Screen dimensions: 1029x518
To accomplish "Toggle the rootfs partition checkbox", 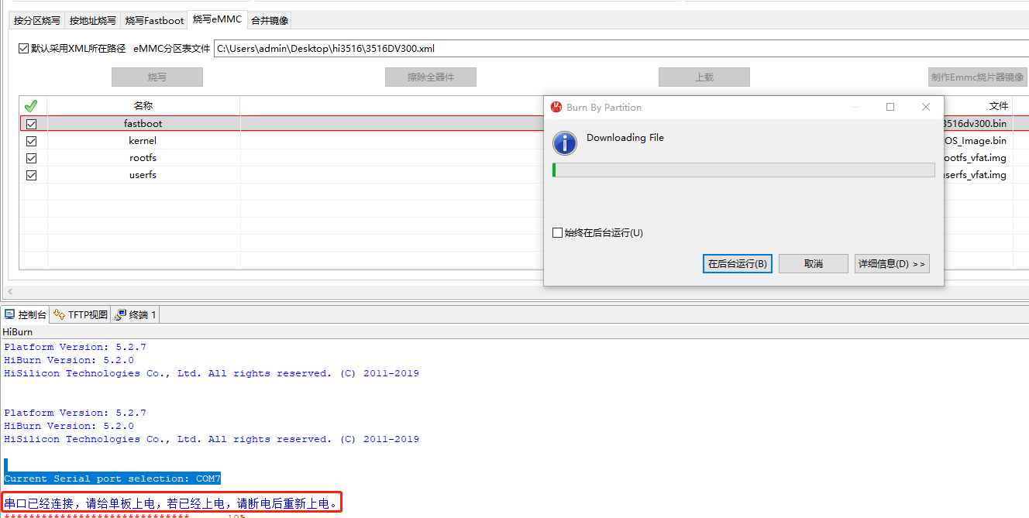I will coord(32,158).
